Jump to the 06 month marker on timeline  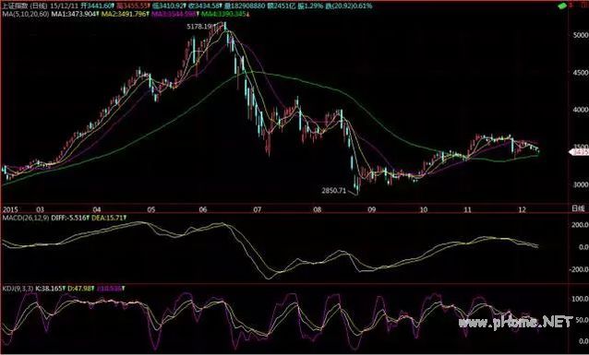[203, 210]
